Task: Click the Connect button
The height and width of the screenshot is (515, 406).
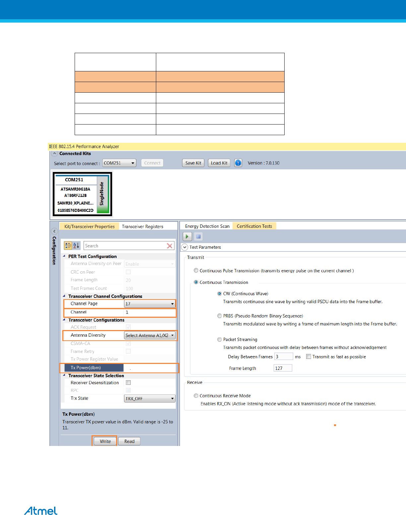Action: click(152, 163)
